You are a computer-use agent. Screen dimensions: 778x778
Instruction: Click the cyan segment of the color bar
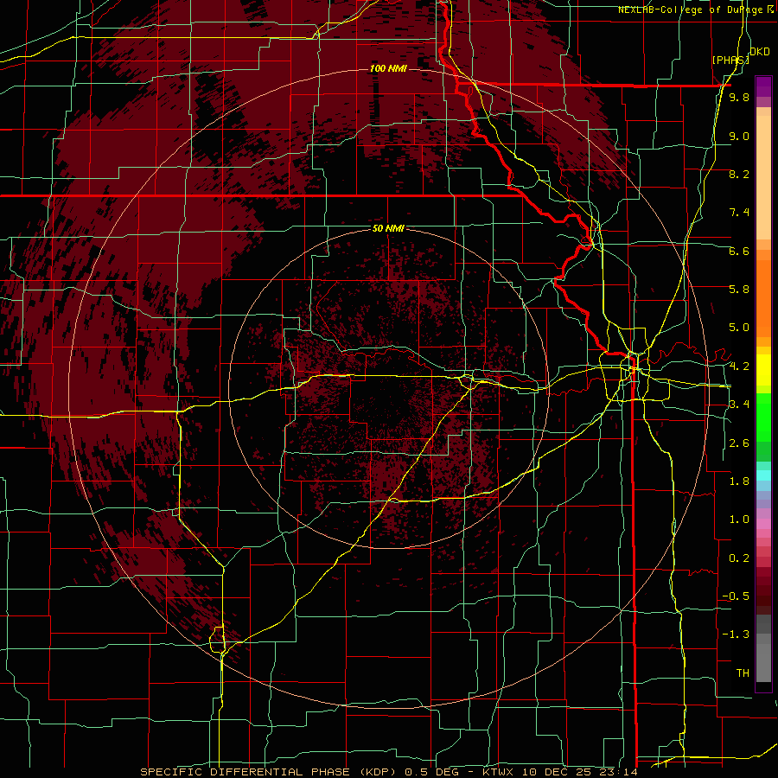click(x=763, y=475)
